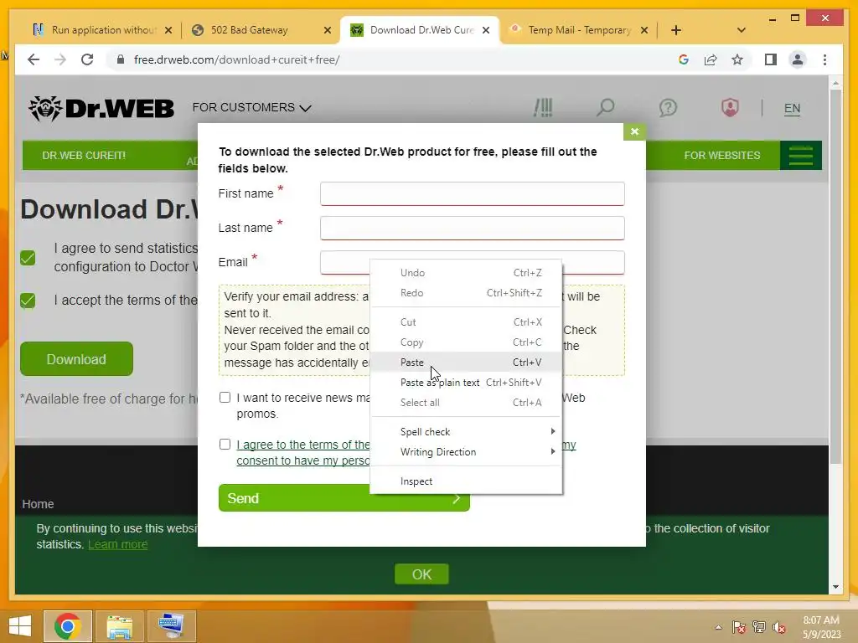Click the taskbar clock showing 8:07 AM
This screenshot has width=858, height=643.
coord(821,627)
